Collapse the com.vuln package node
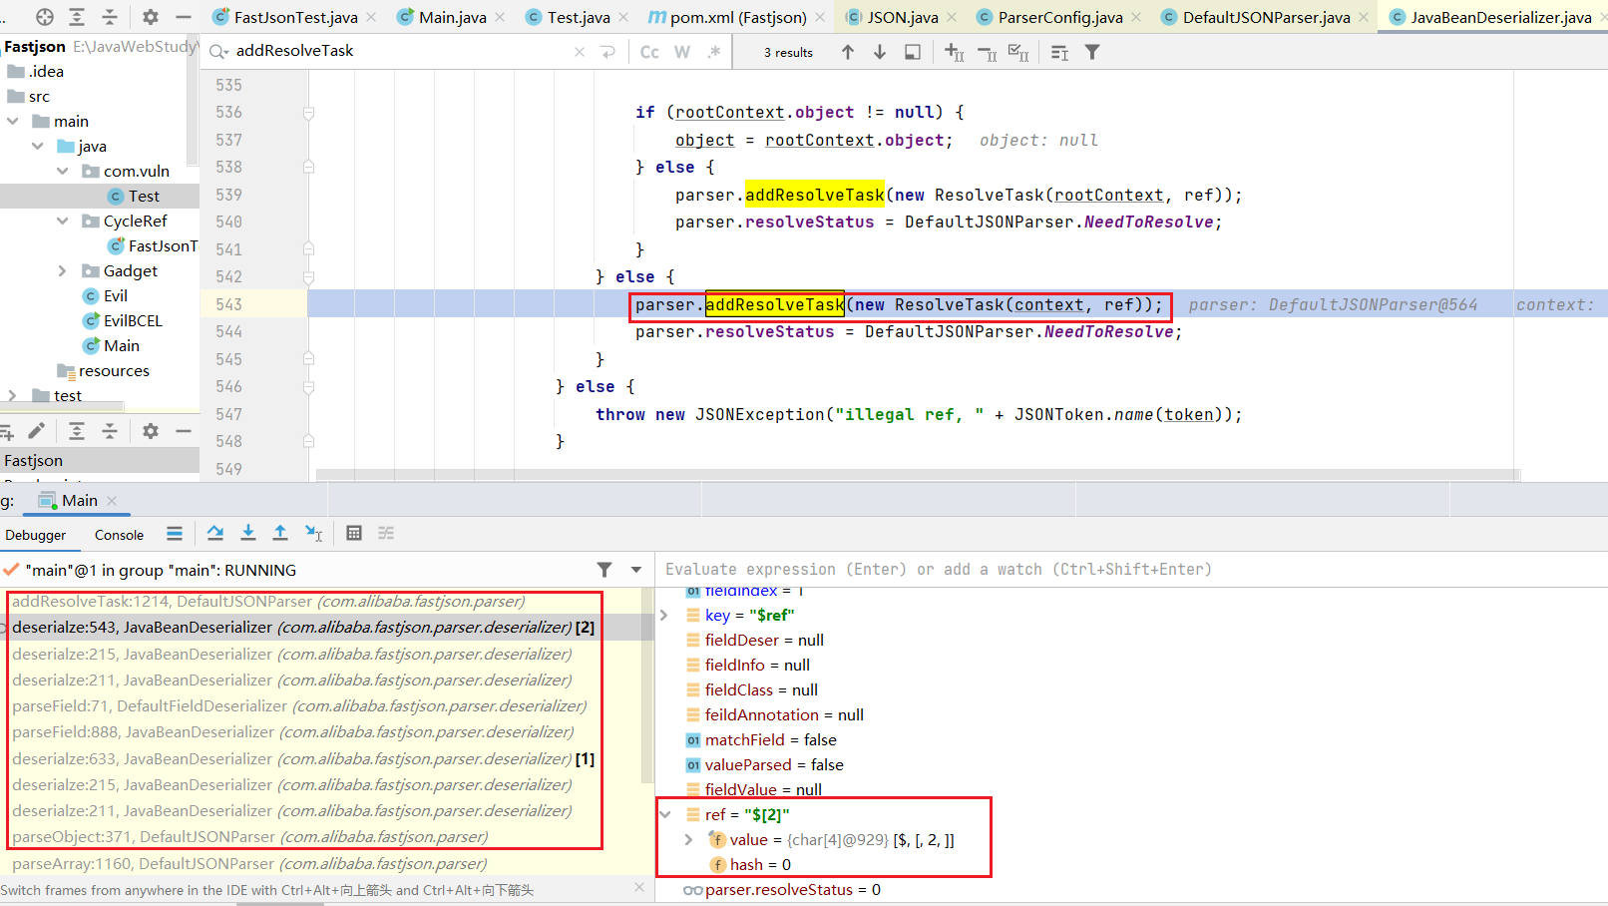 pos(63,171)
